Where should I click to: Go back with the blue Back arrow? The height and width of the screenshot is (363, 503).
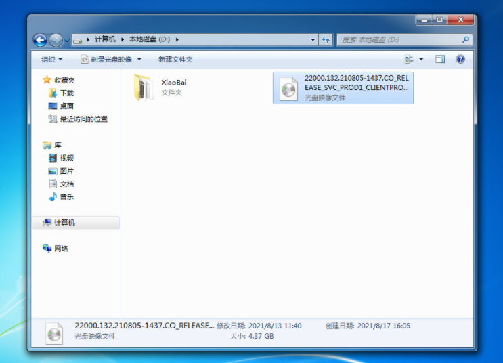(x=40, y=40)
